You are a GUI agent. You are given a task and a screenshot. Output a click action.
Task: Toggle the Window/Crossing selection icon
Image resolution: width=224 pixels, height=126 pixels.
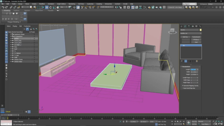point(42,7)
